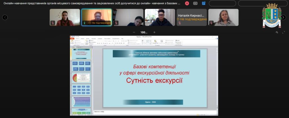289x118 pixels.
Task: Turn on closed captions with CC icon
Action: pyautogui.click(x=195, y=3)
